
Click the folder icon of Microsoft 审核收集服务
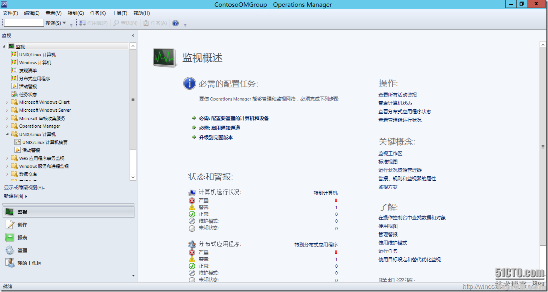click(14, 118)
